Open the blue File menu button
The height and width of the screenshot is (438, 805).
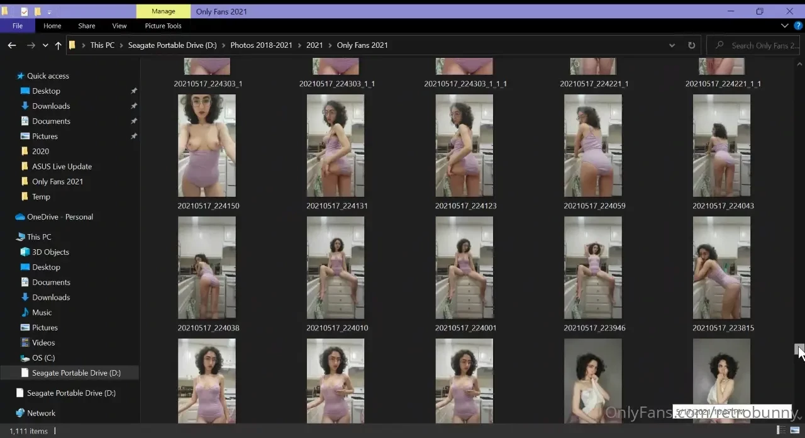(x=18, y=26)
